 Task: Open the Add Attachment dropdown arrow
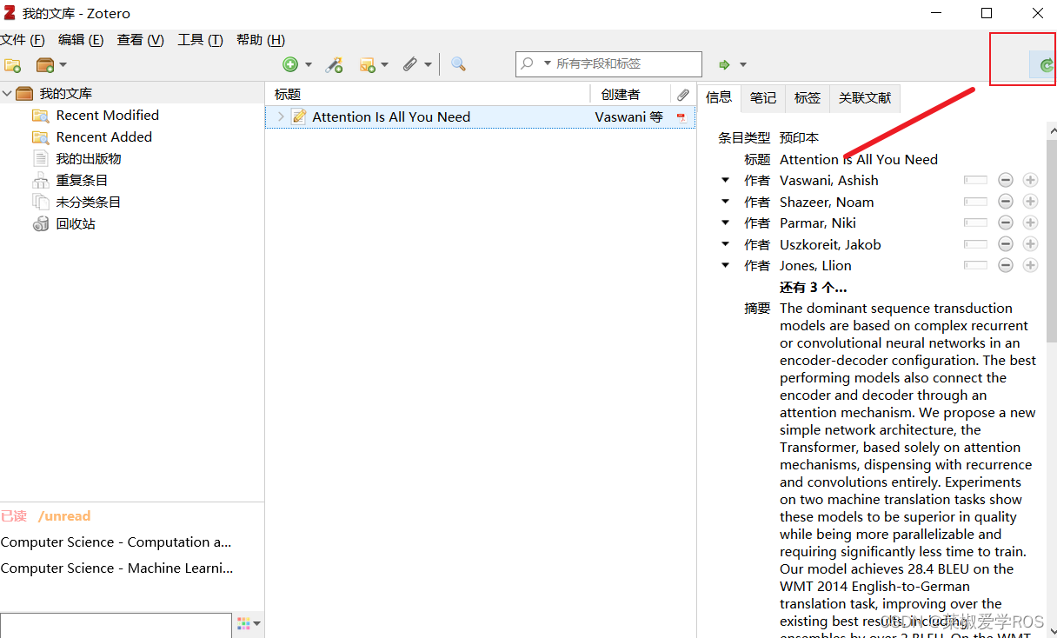point(428,65)
